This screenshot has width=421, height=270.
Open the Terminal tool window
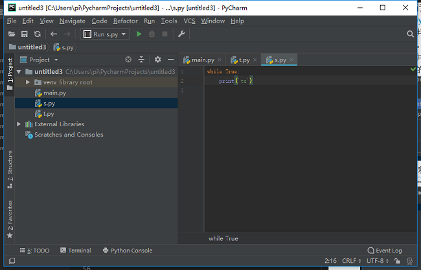coord(76,251)
